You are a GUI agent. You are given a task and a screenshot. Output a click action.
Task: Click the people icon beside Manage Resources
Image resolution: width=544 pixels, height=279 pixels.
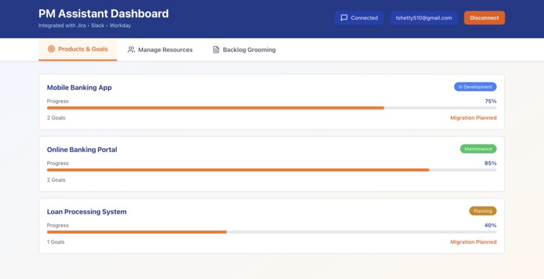coord(131,50)
